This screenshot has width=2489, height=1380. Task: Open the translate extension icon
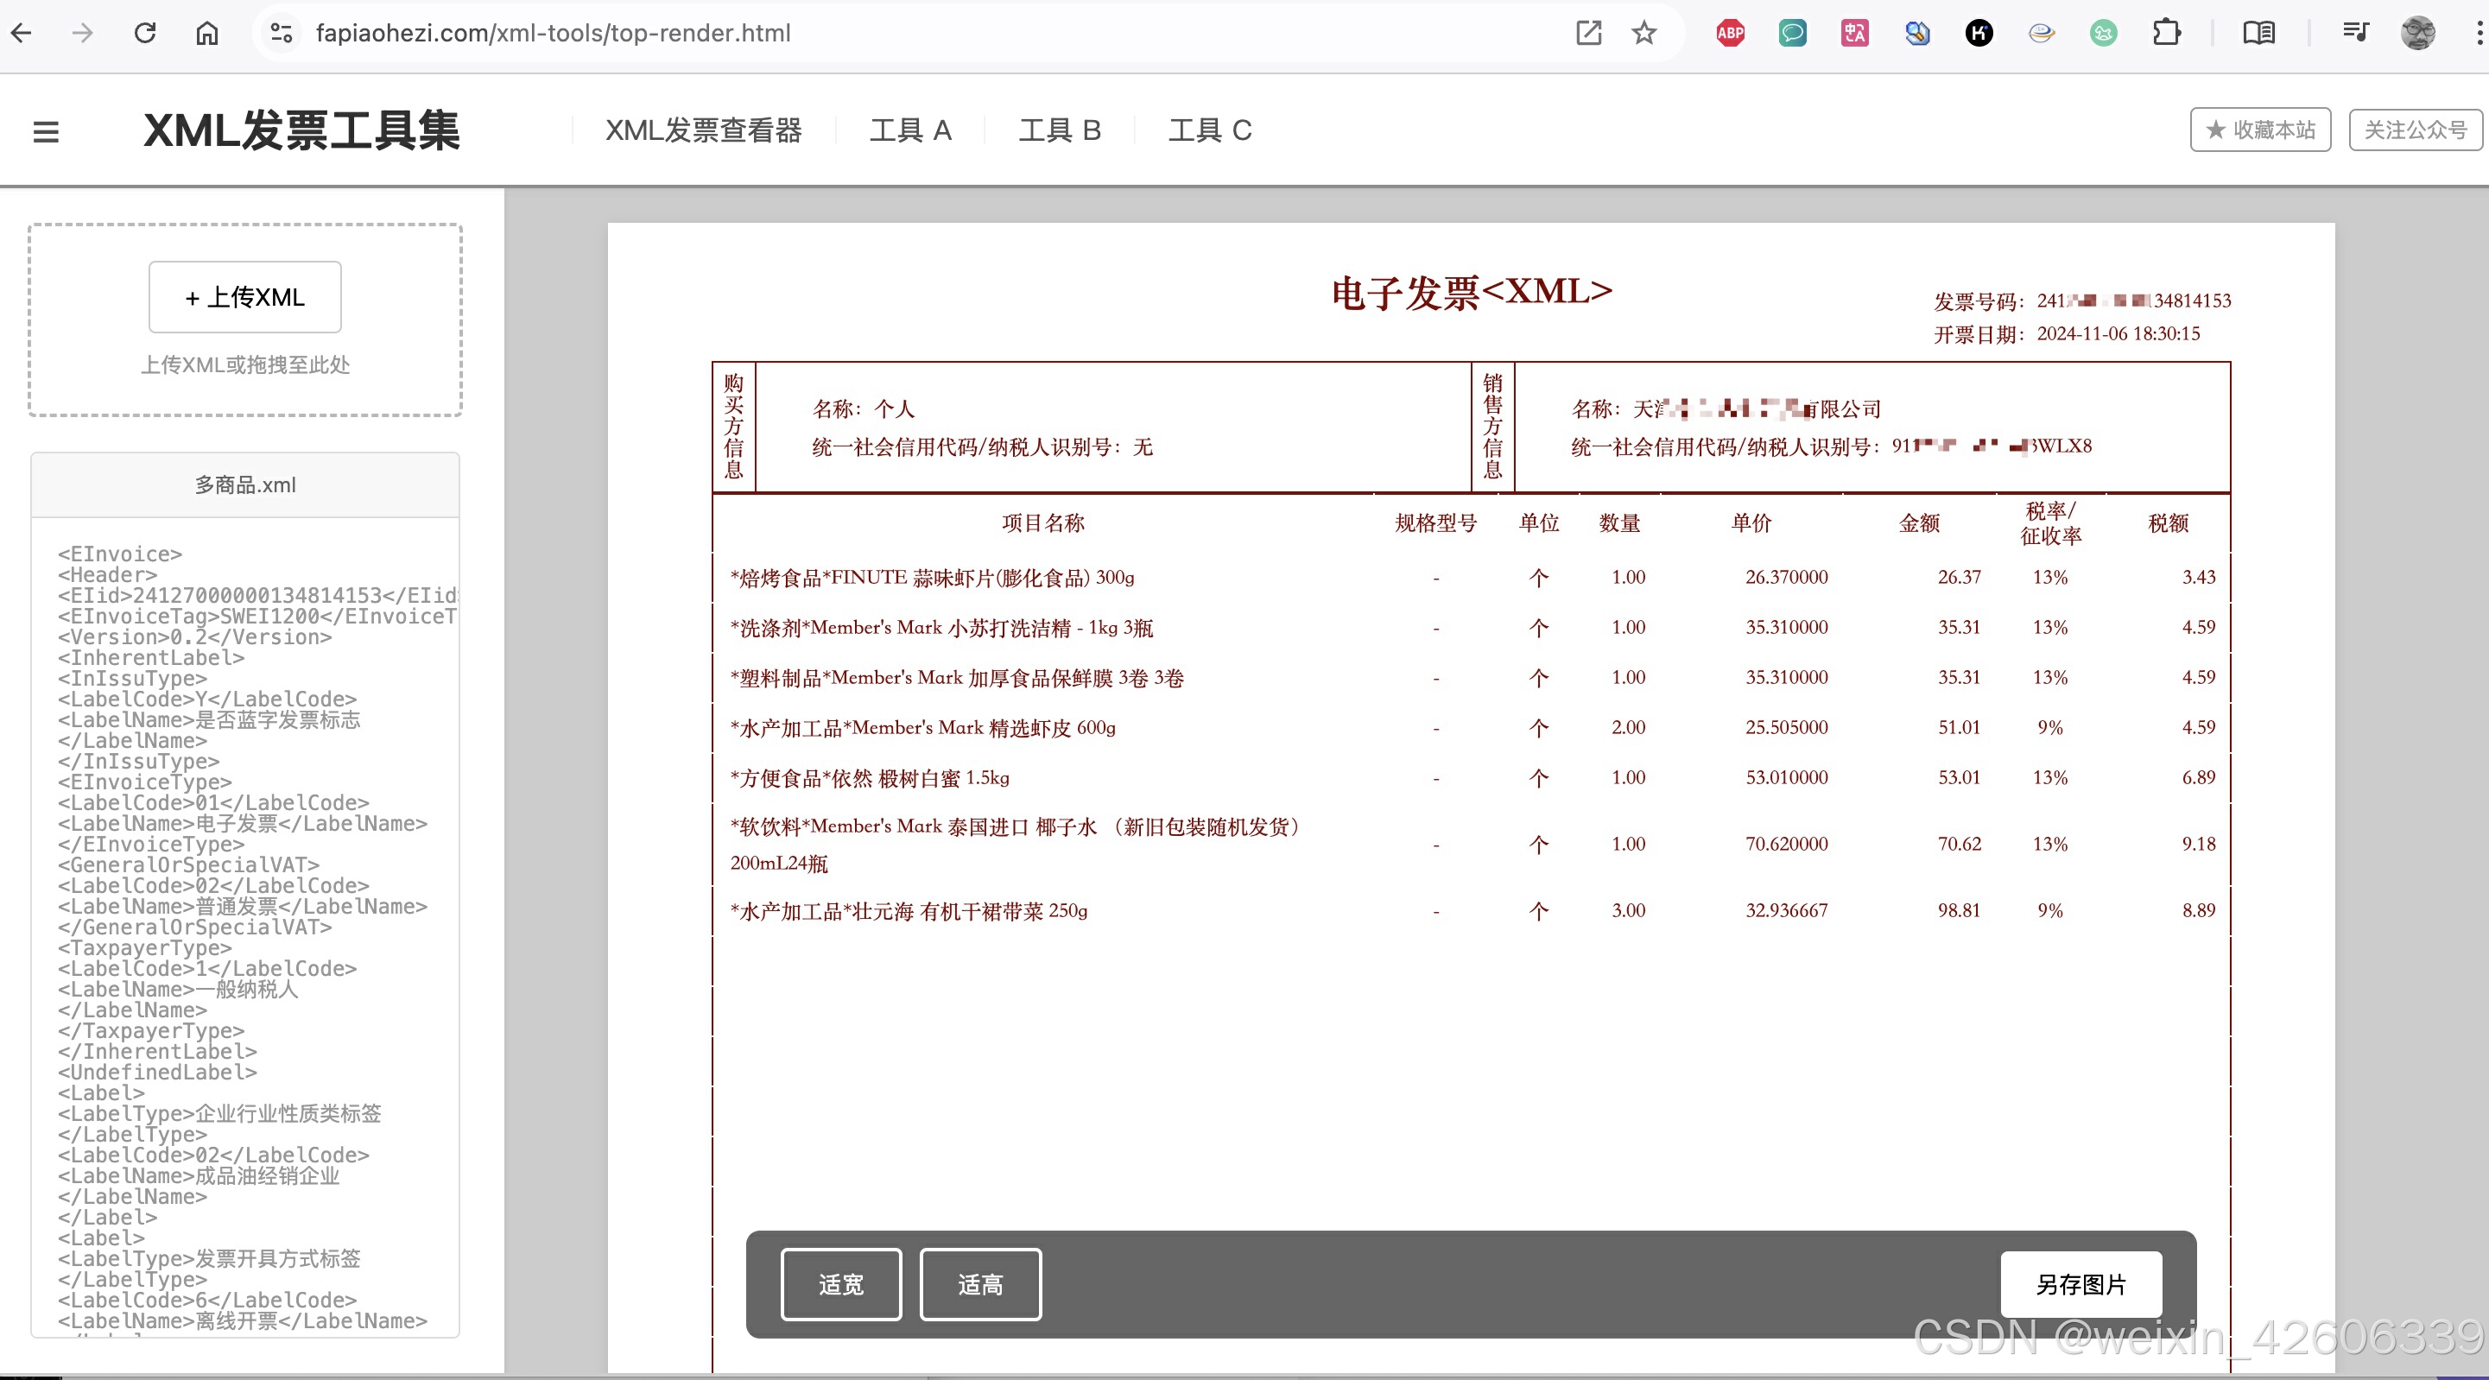click(1854, 33)
